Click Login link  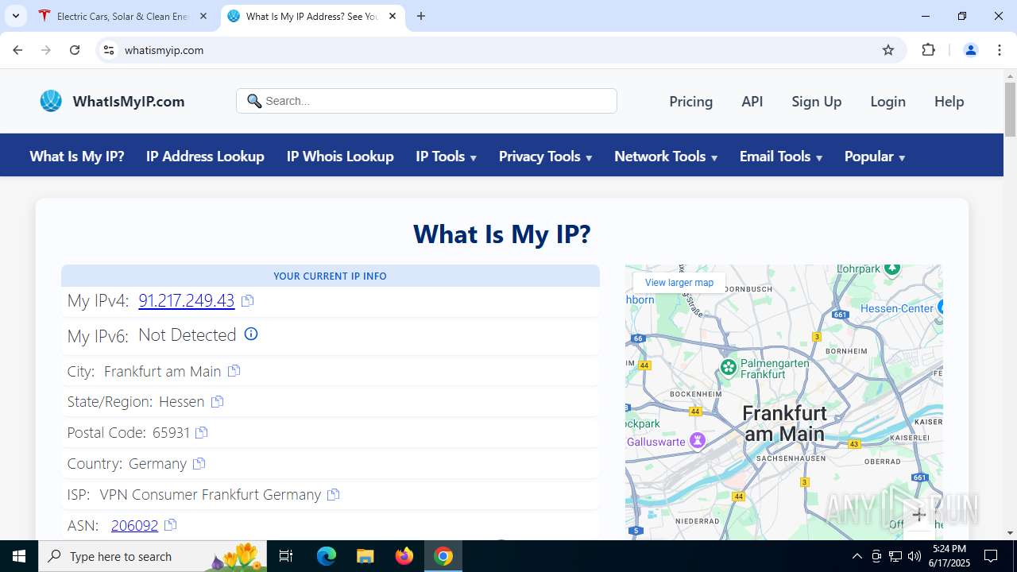[x=887, y=101]
